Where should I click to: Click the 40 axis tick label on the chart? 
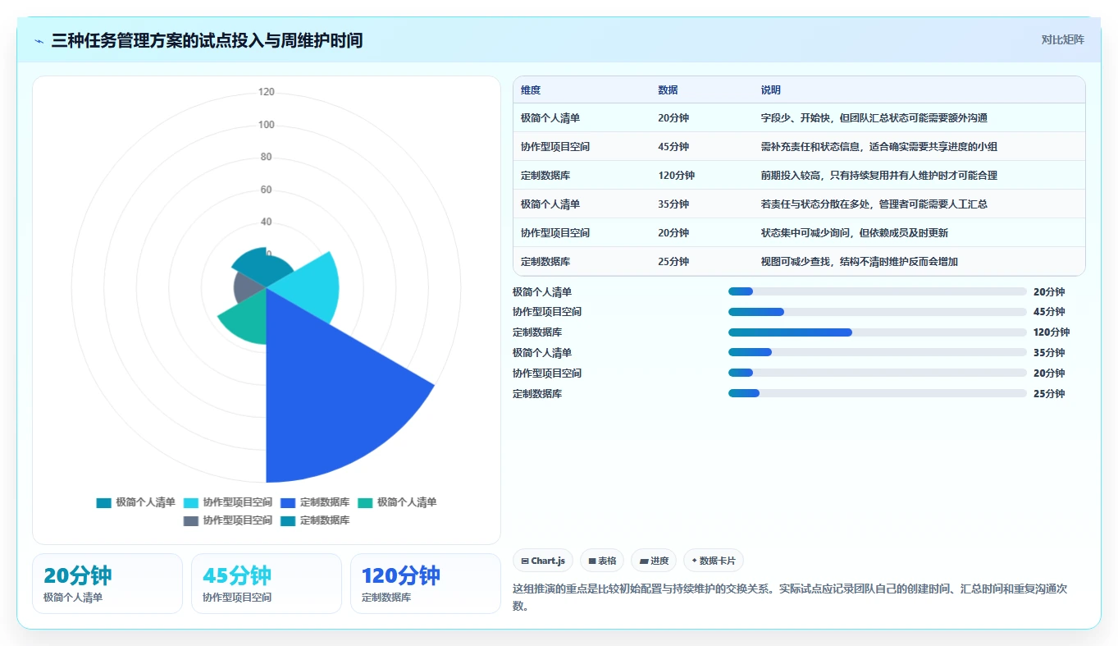(x=267, y=222)
